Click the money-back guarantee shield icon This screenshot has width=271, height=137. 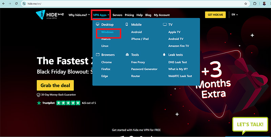(x=38, y=95)
